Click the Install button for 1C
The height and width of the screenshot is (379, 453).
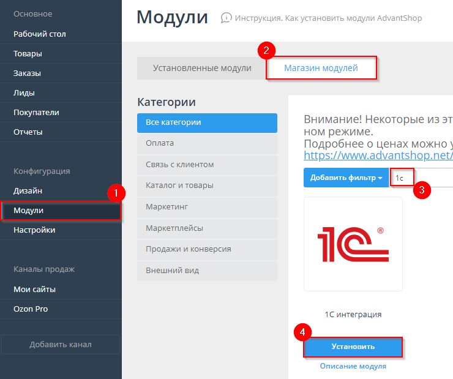(x=353, y=347)
